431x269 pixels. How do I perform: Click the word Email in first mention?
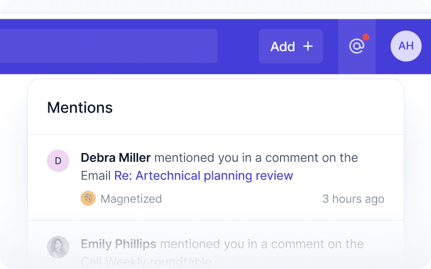(96, 176)
